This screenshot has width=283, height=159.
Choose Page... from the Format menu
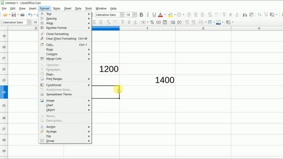coord(65,74)
